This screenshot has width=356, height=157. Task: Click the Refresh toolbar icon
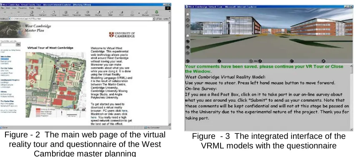click(43, 13)
